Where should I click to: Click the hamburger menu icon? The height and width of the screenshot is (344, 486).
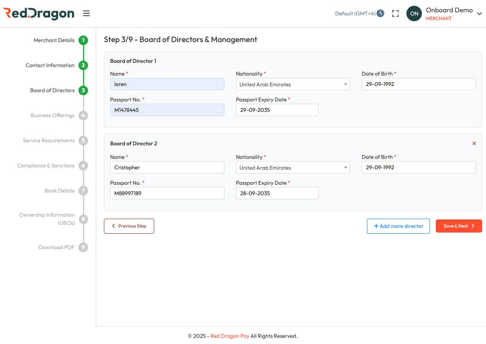87,13
